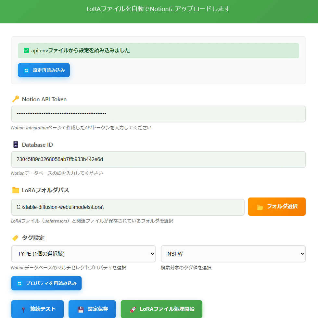Click the 設定再読み込み reload button
The image size is (318, 318).
[44, 70]
